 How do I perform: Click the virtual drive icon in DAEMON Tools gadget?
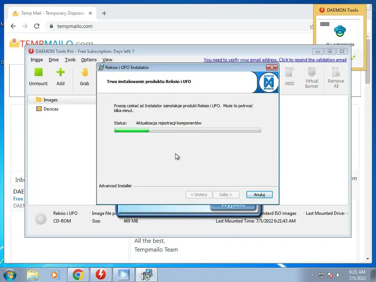point(340,31)
